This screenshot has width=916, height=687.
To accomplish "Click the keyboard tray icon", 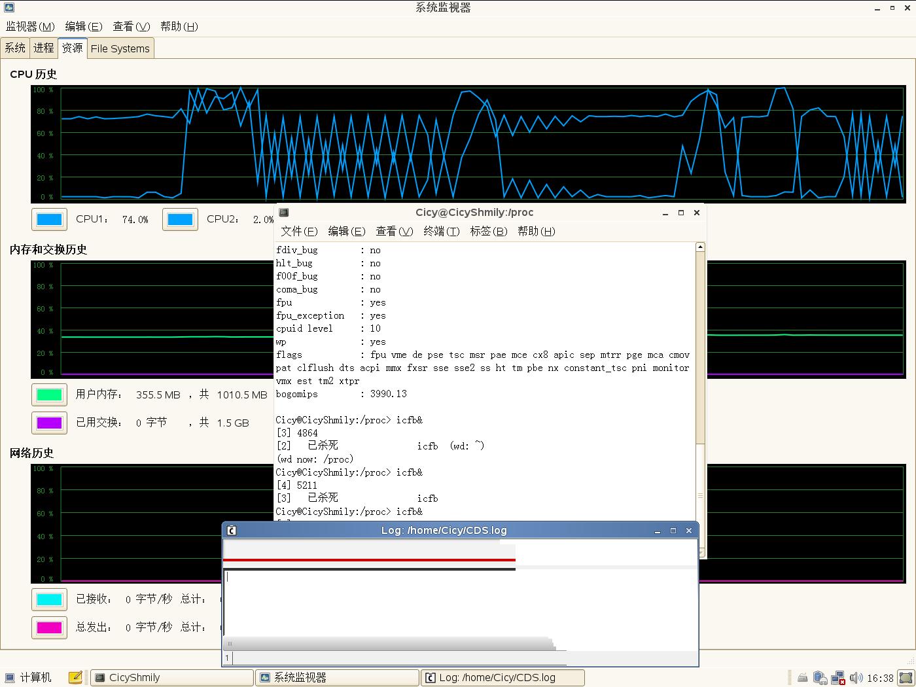I will coord(802,678).
